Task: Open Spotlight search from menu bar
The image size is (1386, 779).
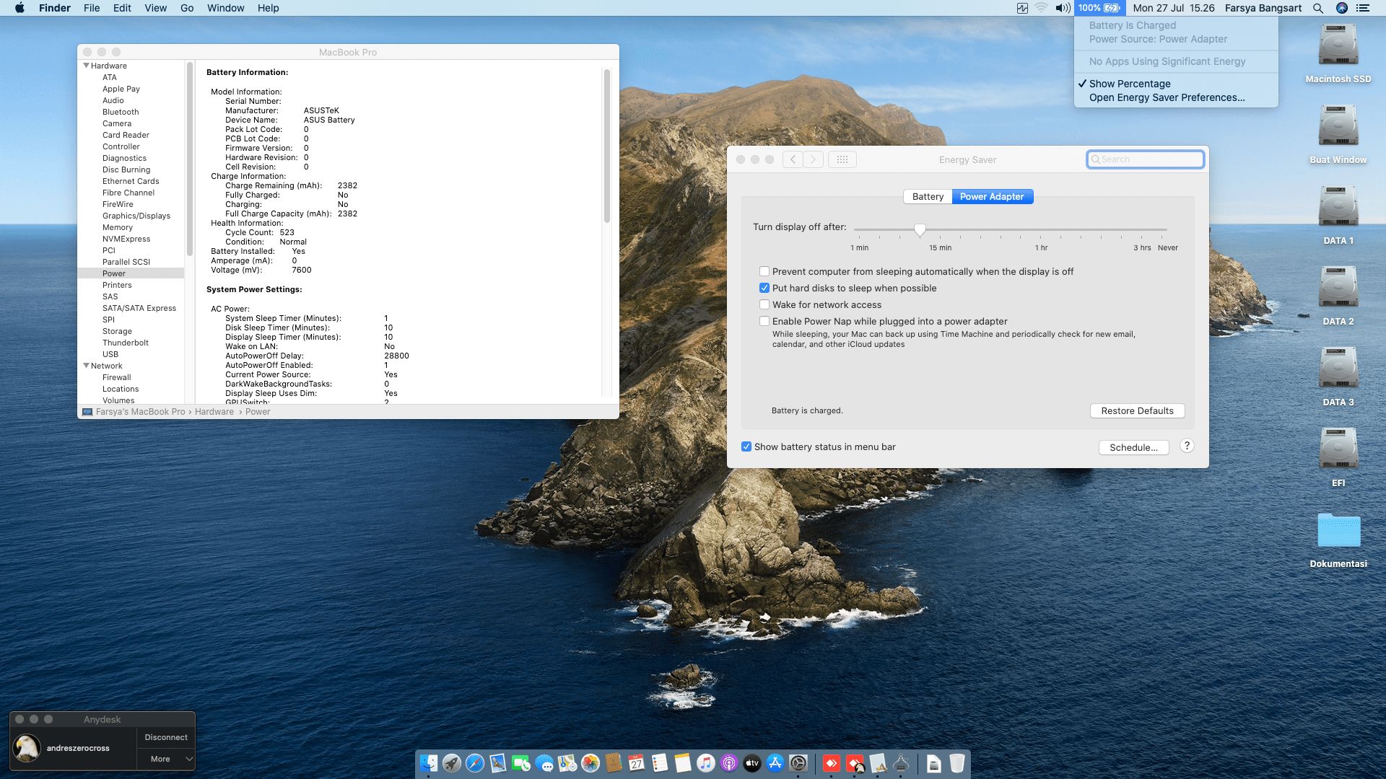Action: point(1318,8)
